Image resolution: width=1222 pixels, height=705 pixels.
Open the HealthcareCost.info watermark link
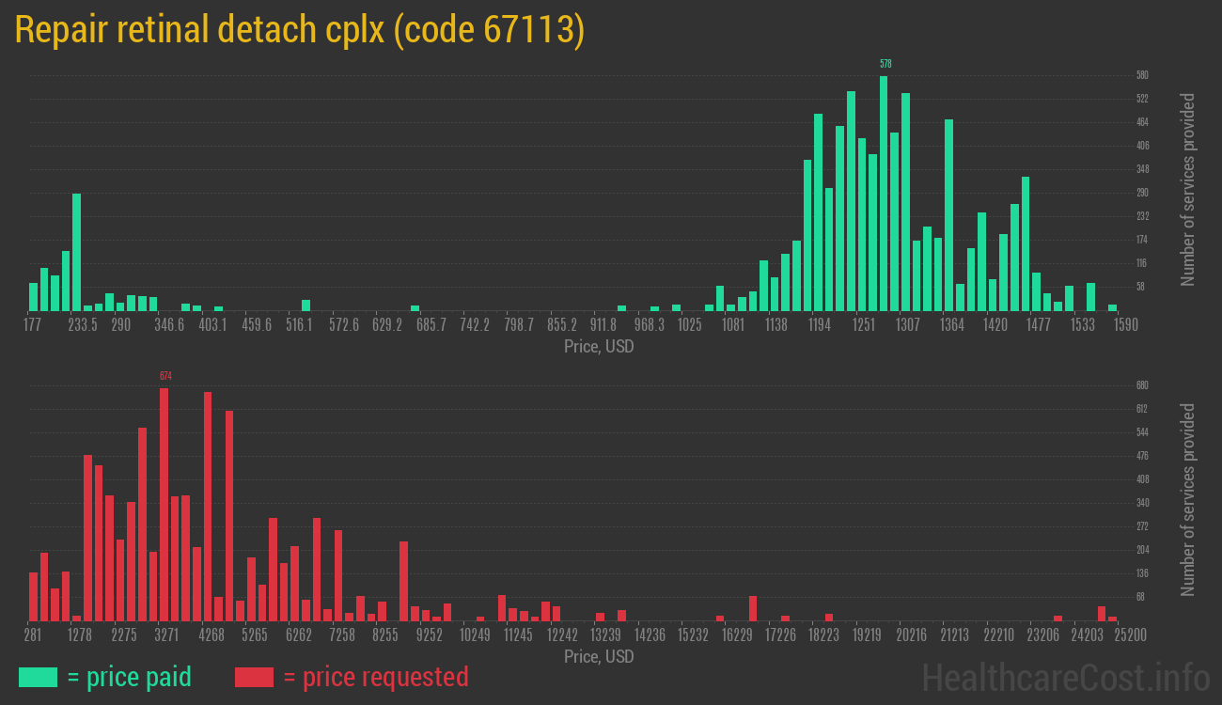1064,677
